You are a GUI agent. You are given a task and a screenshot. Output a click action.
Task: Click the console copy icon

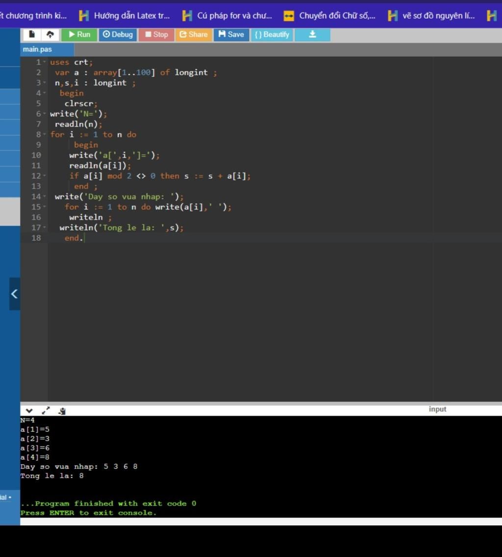tap(62, 411)
